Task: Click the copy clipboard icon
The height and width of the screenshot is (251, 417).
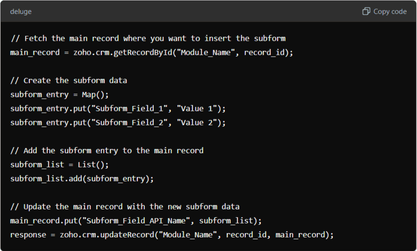Action: (x=366, y=11)
